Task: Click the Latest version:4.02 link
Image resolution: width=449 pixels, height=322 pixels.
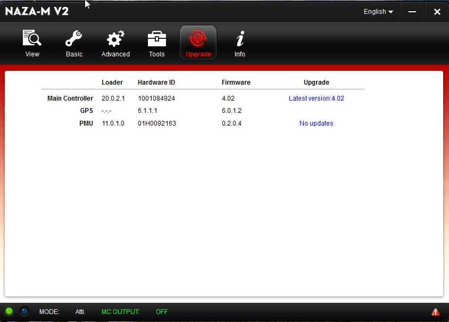Action: click(316, 98)
